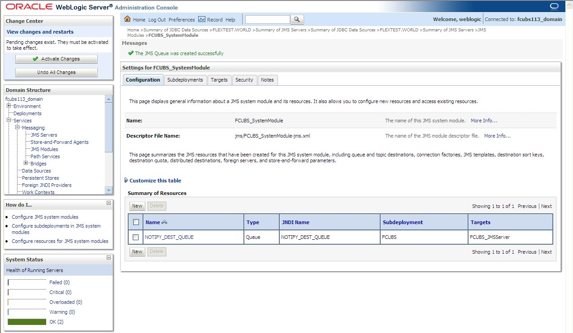Click More Info link for Name
Image resolution: width=573 pixels, height=333 pixels.
tap(484, 121)
